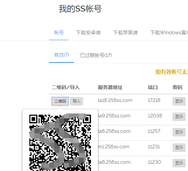Click 导入 button for la18.256ss.com
Viewport: 188px width, 171px height.
(x=77, y=101)
